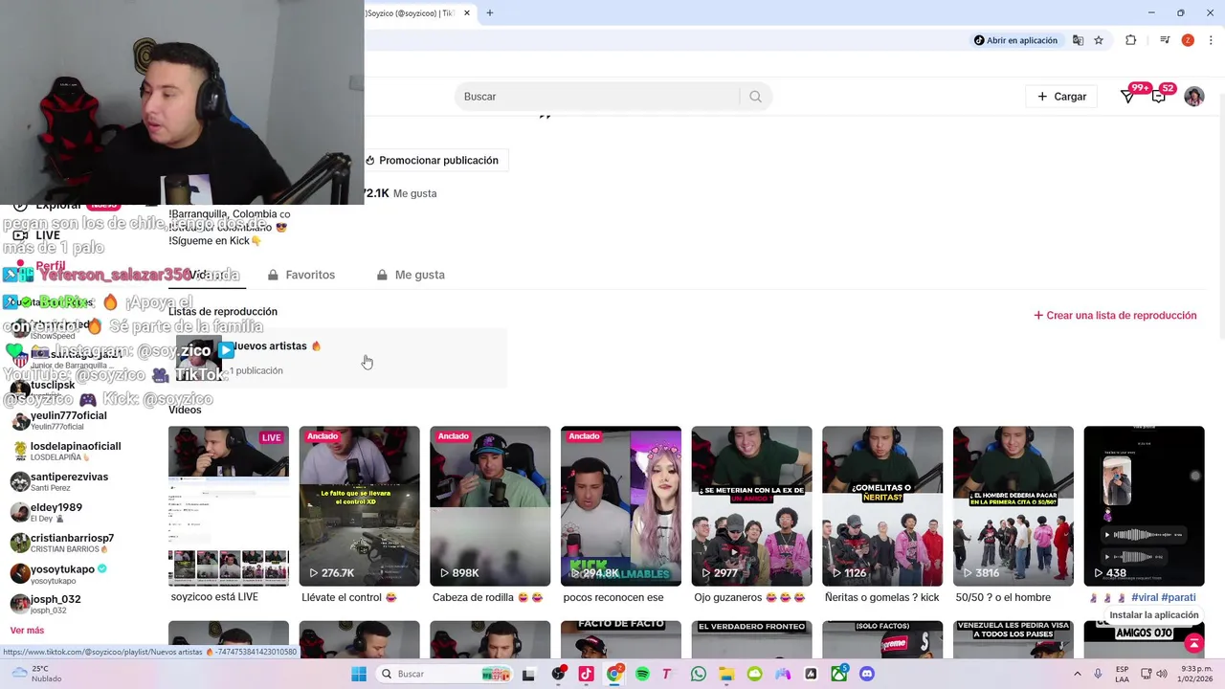Open File Explorer from the taskbar

pyautogui.click(x=726, y=674)
